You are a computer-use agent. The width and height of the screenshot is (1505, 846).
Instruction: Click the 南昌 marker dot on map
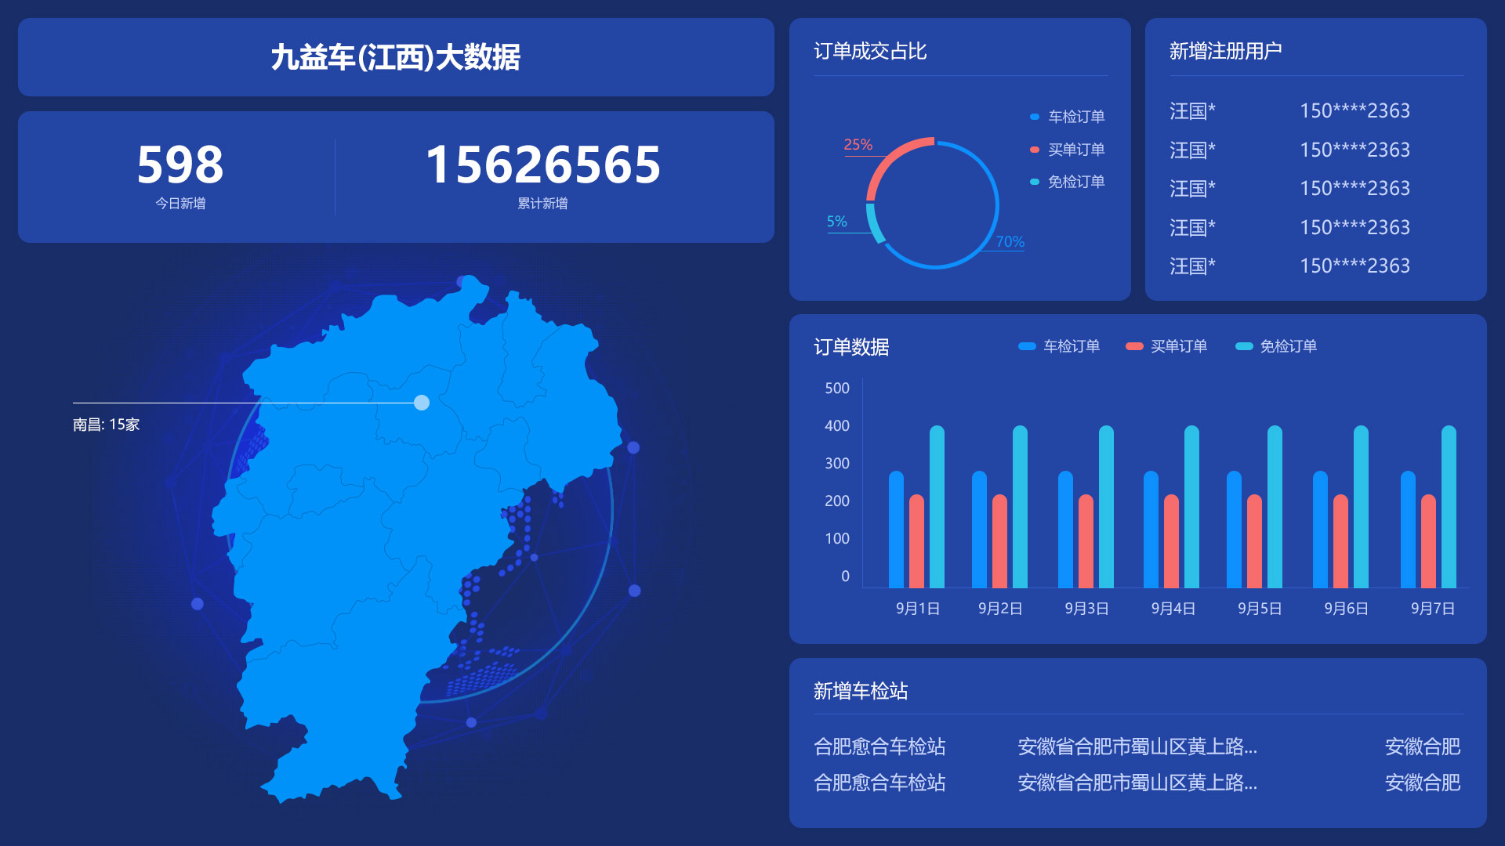[x=422, y=403]
